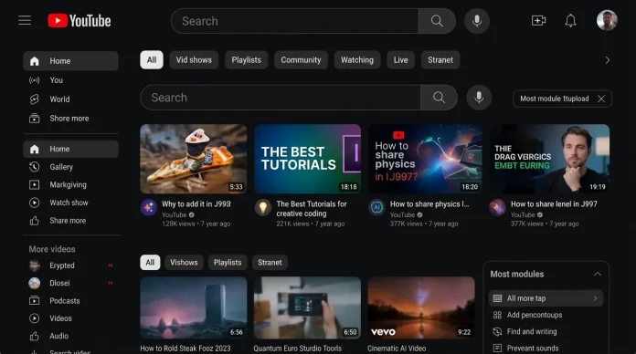Open the Why to add it in J998 title
Screen dimensions: 636x354
click(196, 204)
